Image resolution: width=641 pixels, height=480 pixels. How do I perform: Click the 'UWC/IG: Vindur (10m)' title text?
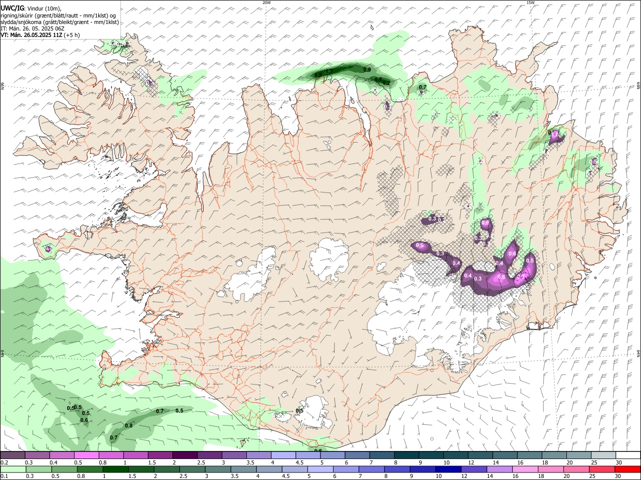[31, 8]
